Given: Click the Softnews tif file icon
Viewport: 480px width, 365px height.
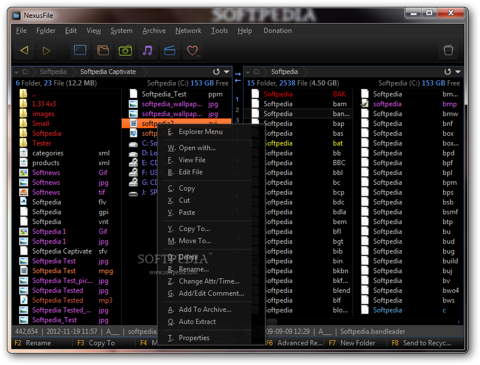Looking at the screenshot, I should point(24,192).
